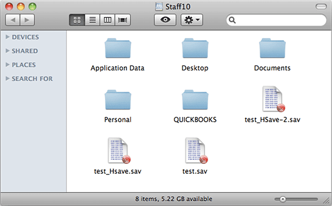
Task: Zoom the window with the green button
Action: 32,7
